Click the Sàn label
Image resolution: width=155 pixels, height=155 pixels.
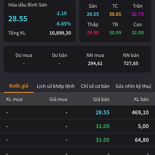93,6
